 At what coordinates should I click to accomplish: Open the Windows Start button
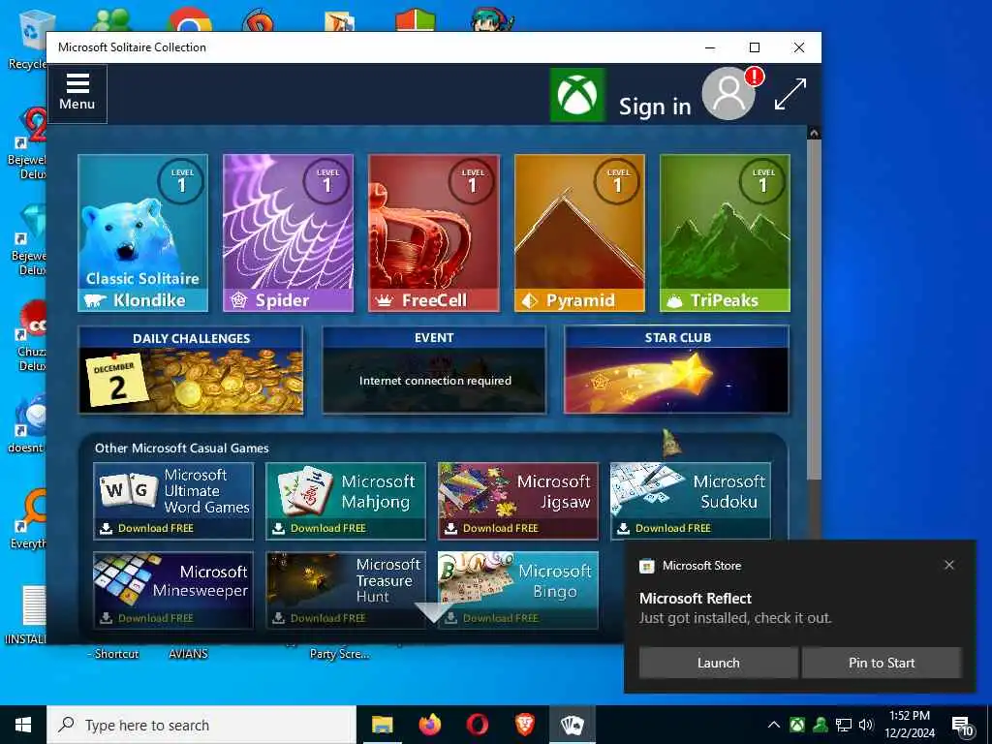(23, 725)
